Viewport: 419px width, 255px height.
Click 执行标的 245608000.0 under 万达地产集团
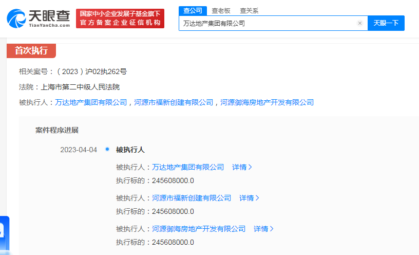coord(155,181)
